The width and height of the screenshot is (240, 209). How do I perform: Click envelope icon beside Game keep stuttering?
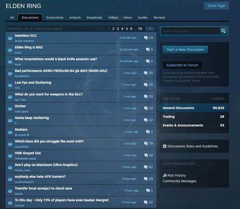(10, 121)
